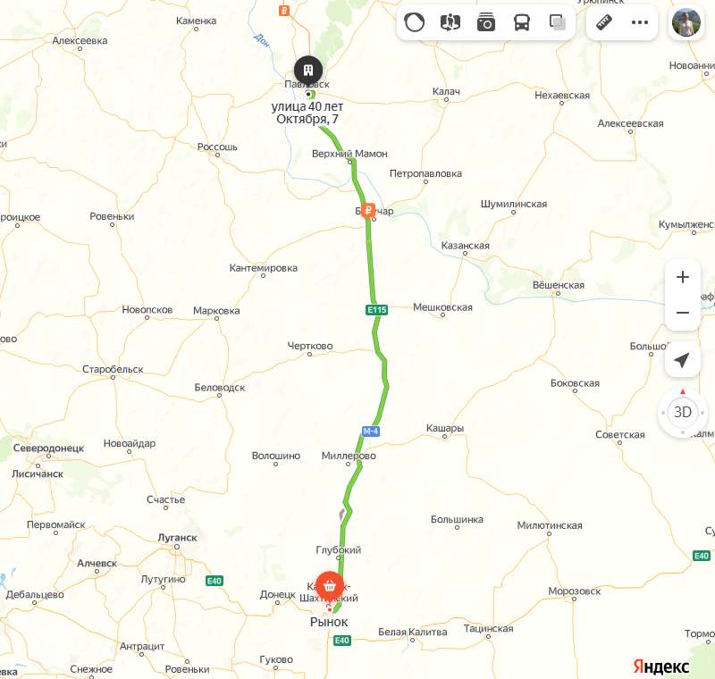
Task: Open map layers selector
Action: tap(557, 22)
